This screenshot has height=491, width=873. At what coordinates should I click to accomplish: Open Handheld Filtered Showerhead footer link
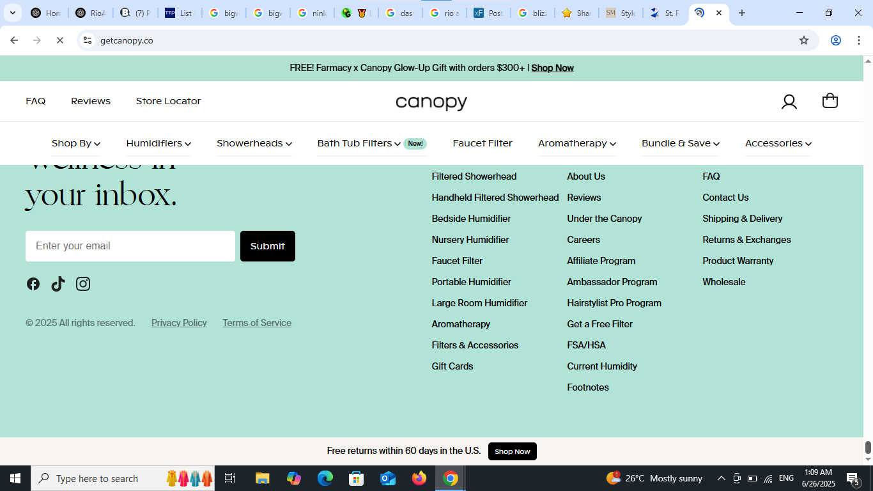[x=495, y=198]
